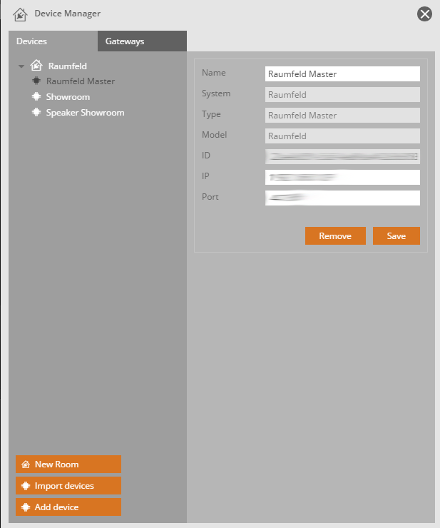Image resolution: width=440 pixels, height=528 pixels.
Task: Select the Showroom device entry
Action: pos(68,97)
